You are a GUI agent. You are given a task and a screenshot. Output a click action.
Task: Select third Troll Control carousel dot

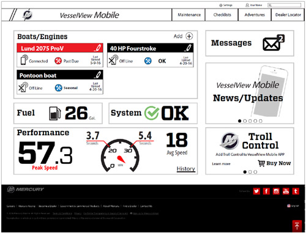255,172
